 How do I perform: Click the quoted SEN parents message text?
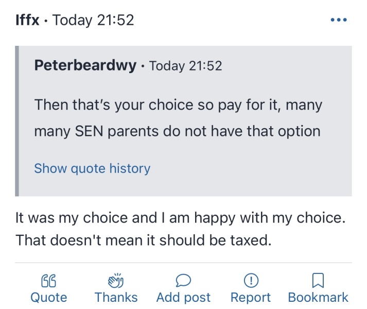click(x=178, y=118)
